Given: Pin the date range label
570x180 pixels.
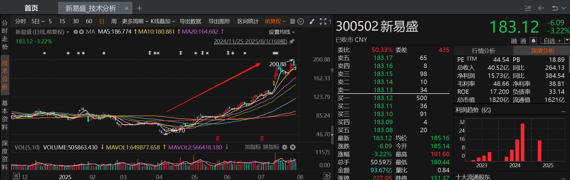Looking at the screenshot, I should pos(292,41).
